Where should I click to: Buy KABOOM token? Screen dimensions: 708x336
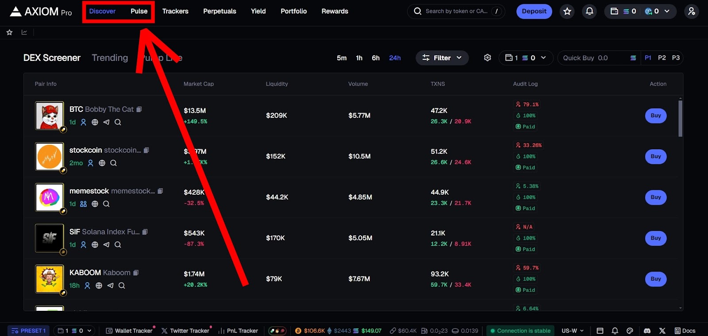point(656,279)
